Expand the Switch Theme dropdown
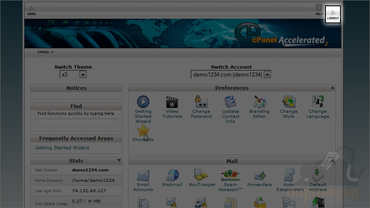Image resolution: width=370 pixels, height=208 pixels. 83,75
